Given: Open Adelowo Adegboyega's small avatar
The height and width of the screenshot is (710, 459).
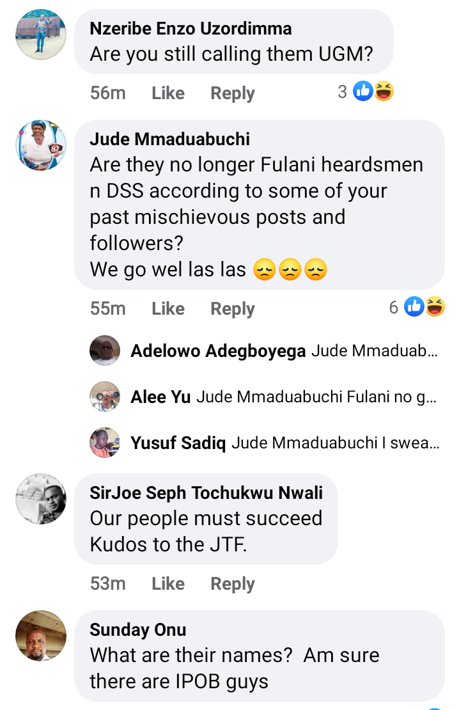Looking at the screenshot, I should point(105,351).
